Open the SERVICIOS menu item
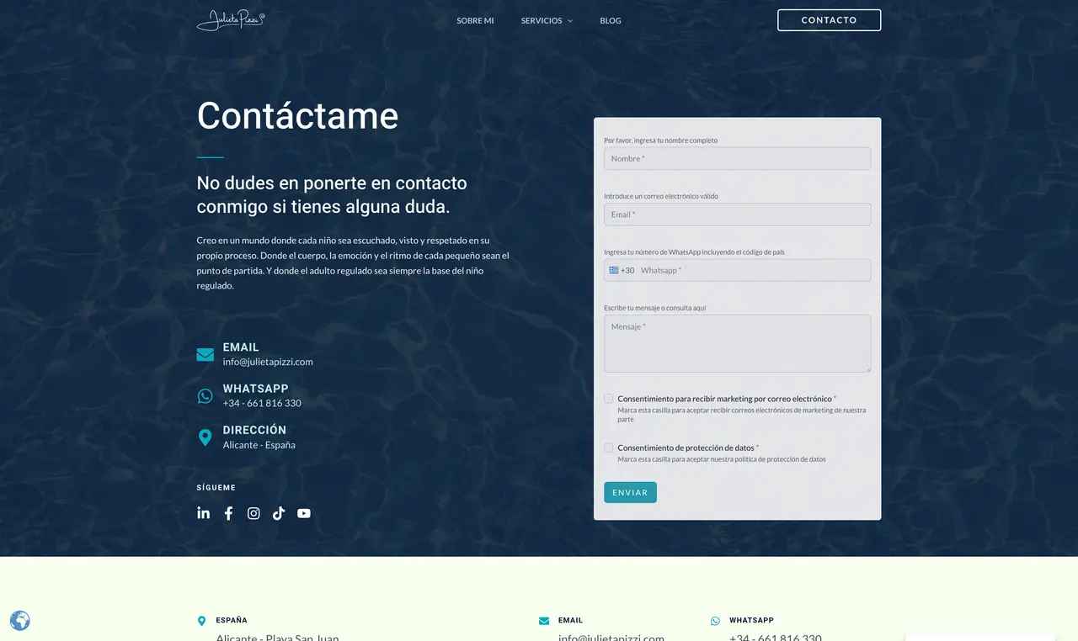This screenshot has height=641, width=1078. (542, 20)
